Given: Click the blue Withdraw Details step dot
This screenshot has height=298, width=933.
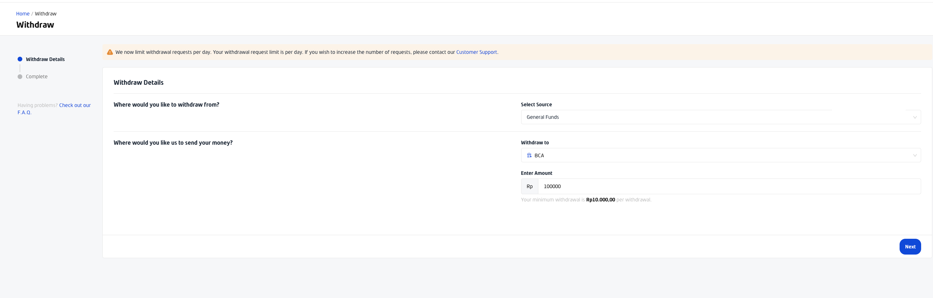Looking at the screenshot, I should (20, 59).
